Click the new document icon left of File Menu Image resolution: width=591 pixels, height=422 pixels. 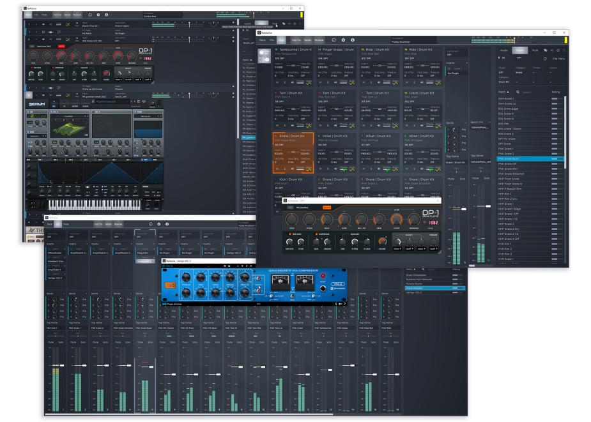(x=545, y=59)
